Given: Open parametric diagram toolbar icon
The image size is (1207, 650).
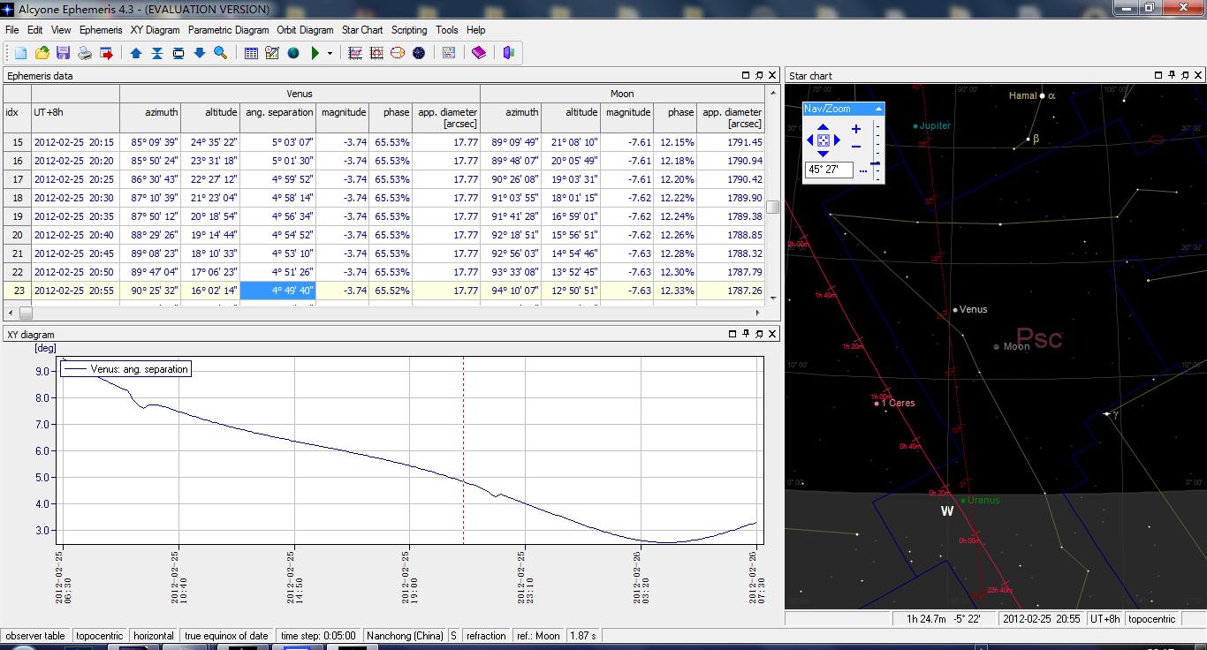Looking at the screenshot, I should [x=376, y=53].
